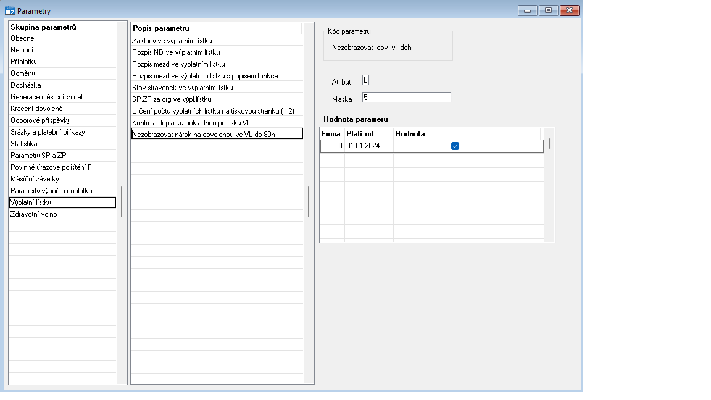Select Docházka in the group list

pos(62,86)
